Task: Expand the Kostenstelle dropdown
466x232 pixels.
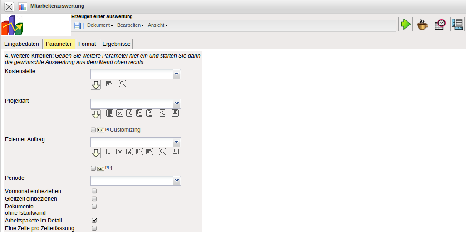Action: 177,74
